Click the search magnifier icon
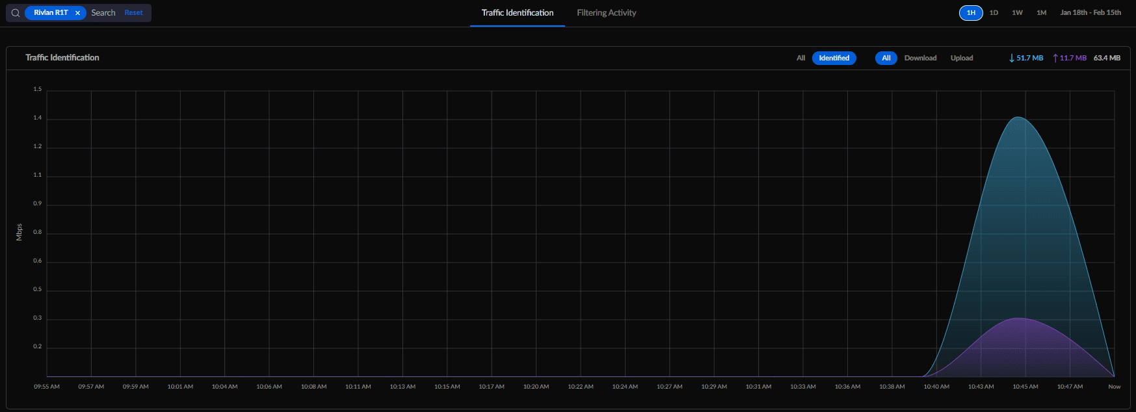The image size is (1136, 412). click(x=16, y=13)
